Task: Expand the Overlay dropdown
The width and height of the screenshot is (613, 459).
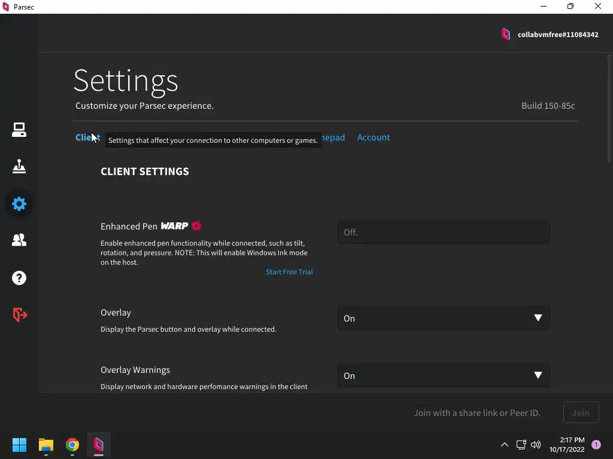Action: click(x=444, y=319)
